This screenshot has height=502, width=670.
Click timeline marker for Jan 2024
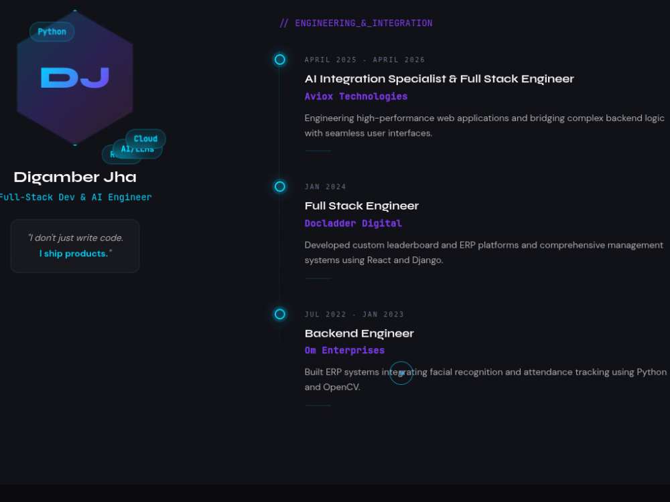(280, 187)
